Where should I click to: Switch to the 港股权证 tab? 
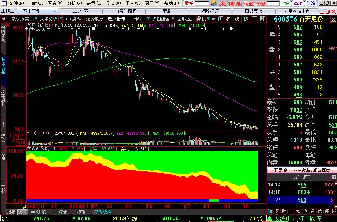(x=210, y=11)
